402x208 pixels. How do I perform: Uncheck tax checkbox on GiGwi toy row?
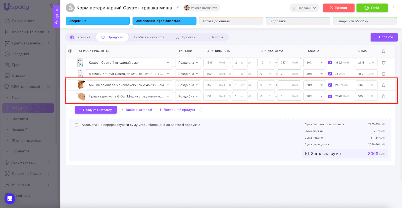(330, 96)
